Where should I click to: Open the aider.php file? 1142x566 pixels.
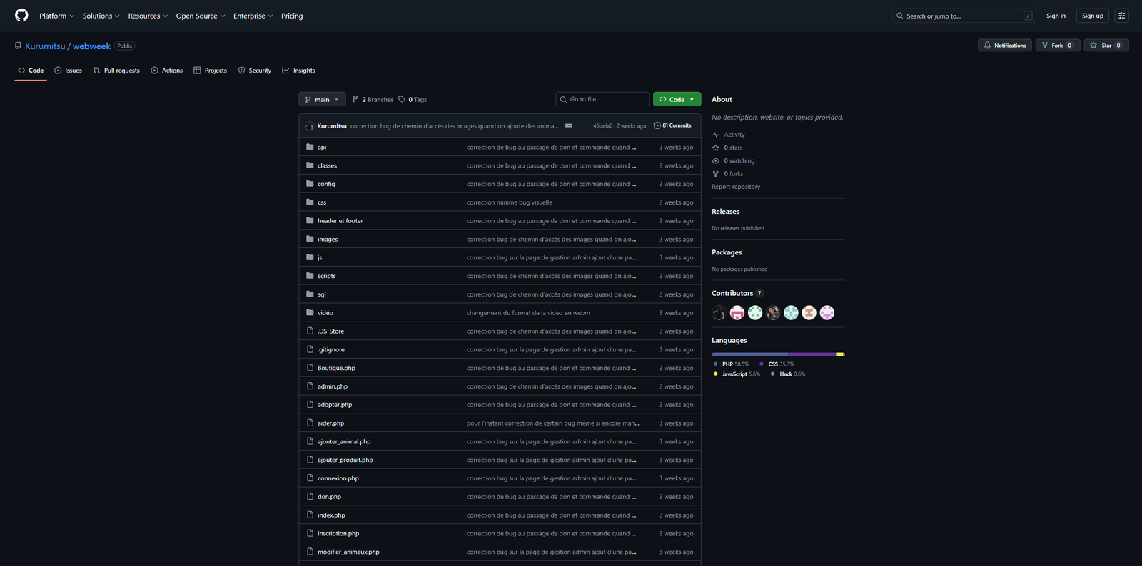331,423
